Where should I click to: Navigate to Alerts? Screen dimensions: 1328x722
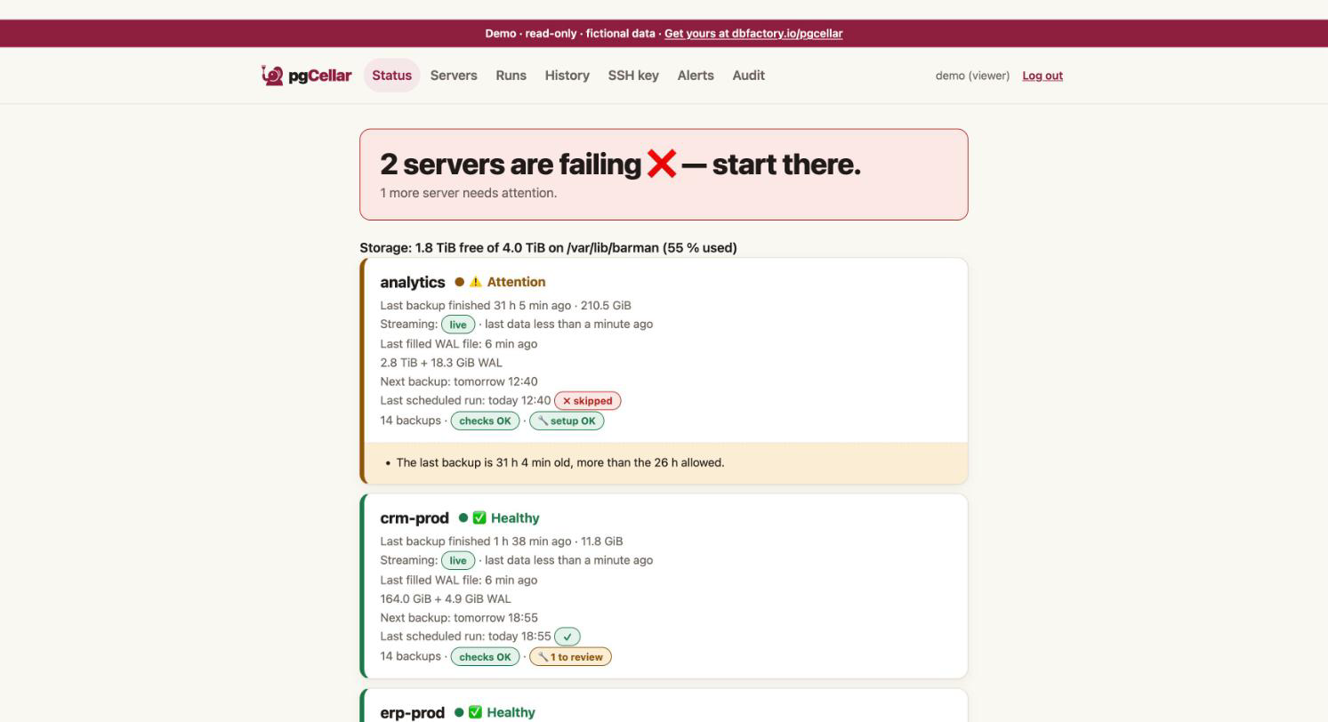coord(696,76)
